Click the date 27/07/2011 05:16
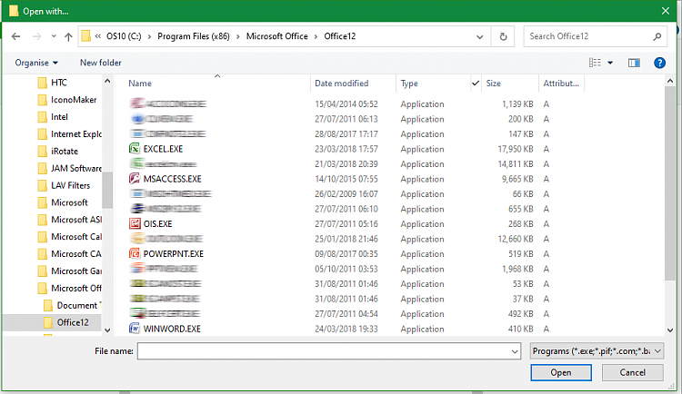This screenshot has width=682, height=394. click(x=346, y=224)
